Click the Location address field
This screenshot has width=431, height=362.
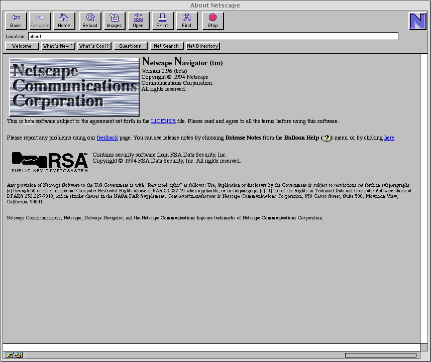point(213,36)
